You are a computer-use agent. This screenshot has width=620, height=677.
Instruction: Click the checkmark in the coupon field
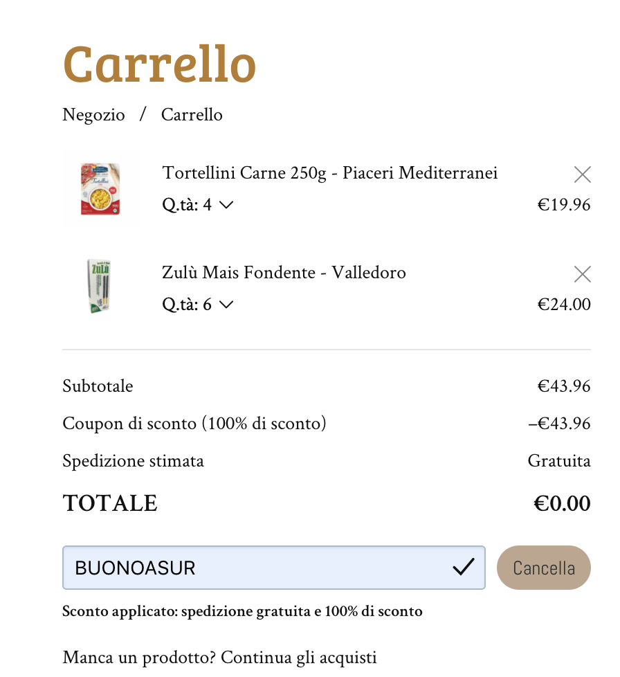point(463,568)
